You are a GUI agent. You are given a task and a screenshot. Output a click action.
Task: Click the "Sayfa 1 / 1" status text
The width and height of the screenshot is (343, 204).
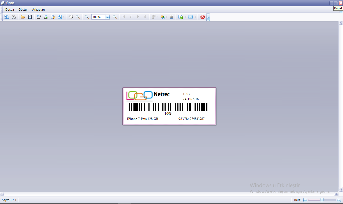point(9,200)
